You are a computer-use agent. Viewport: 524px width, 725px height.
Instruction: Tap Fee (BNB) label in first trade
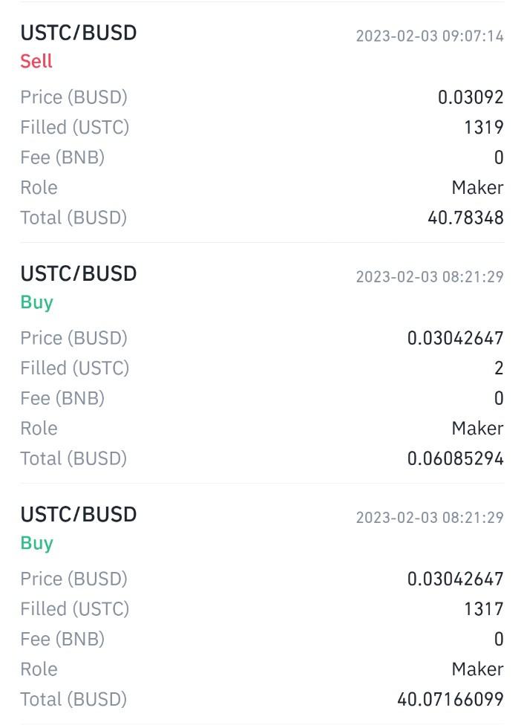62,157
